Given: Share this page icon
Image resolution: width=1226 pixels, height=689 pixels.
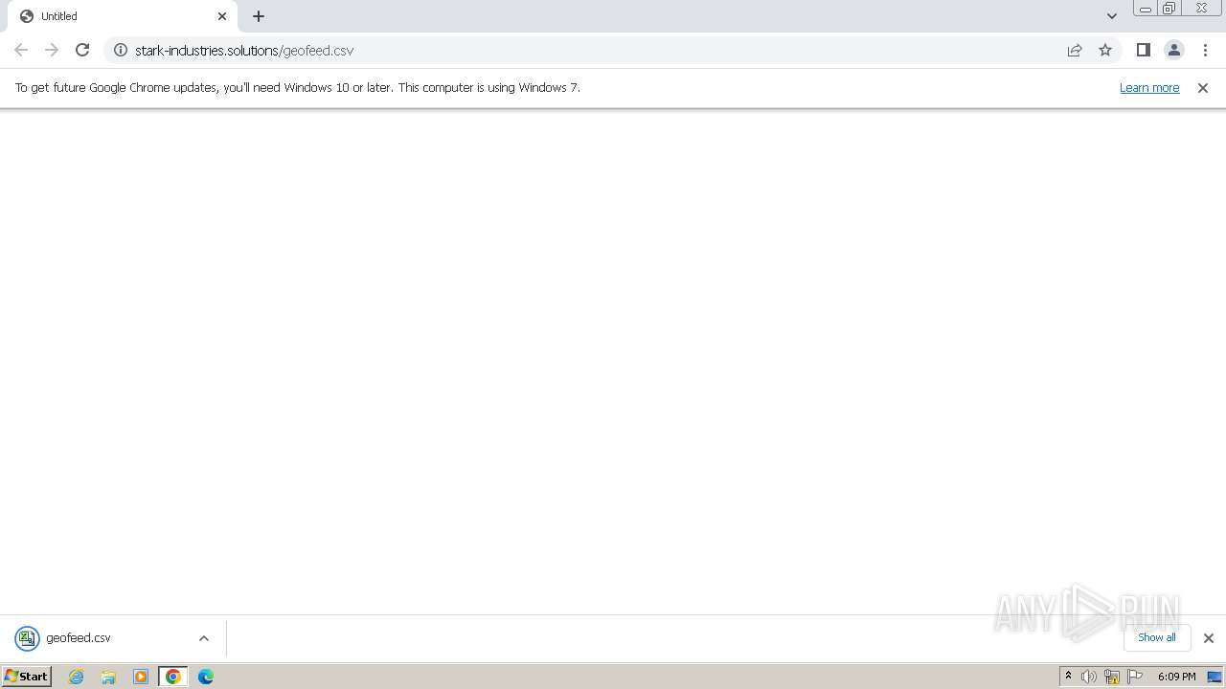Looking at the screenshot, I should pos(1075,50).
